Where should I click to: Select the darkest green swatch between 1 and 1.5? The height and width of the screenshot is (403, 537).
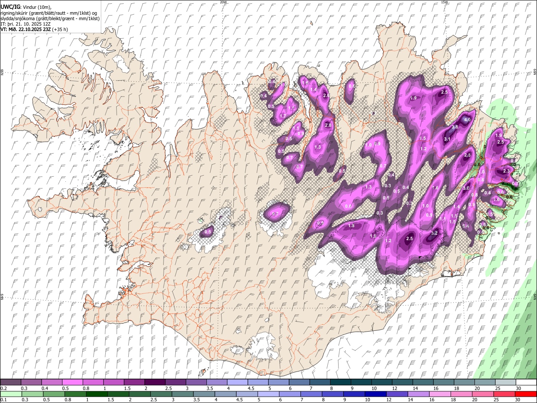click(96, 394)
